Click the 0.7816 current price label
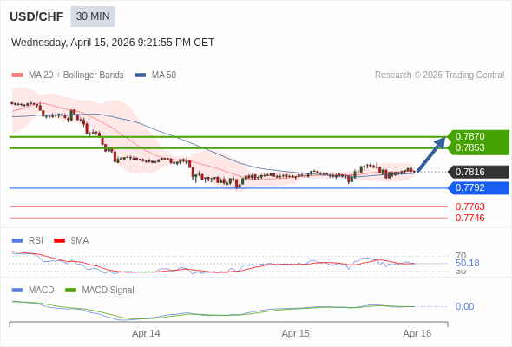512x347 pixels. pos(479,172)
